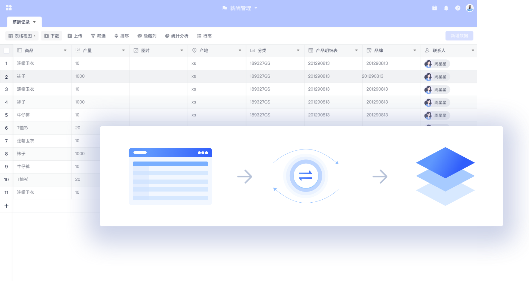This screenshot has height=281, width=529.
Task: Open 分类 column dropdown arrow
Action: coord(298,50)
